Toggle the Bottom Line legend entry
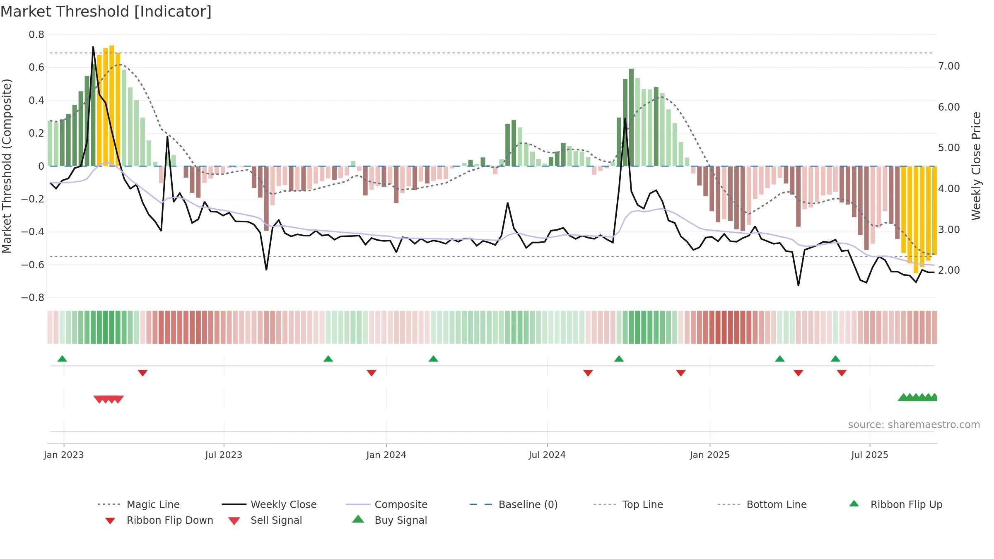994x559 pixels. [762, 504]
